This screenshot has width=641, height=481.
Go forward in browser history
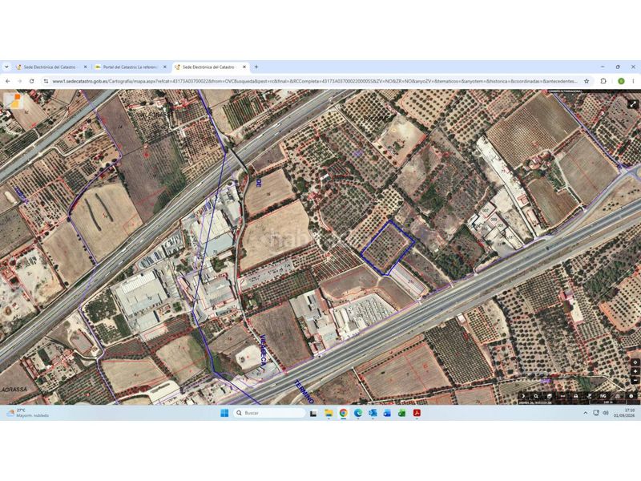coord(19,82)
